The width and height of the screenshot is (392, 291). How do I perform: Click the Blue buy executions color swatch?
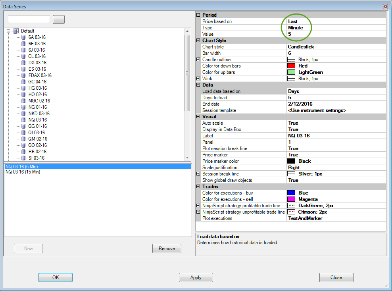[291, 193]
